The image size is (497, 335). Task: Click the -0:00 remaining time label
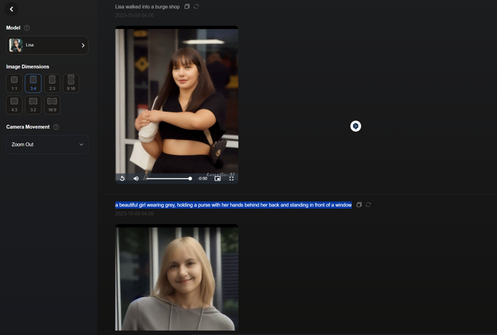click(x=202, y=179)
